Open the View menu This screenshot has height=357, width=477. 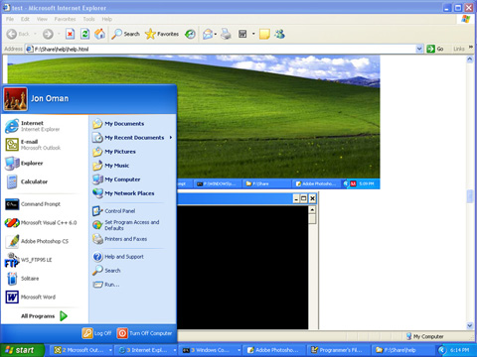pyautogui.click(x=42, y=19)
